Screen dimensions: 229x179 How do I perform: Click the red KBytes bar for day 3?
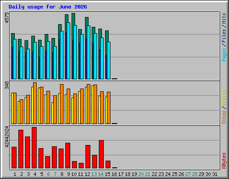point(27,153)
